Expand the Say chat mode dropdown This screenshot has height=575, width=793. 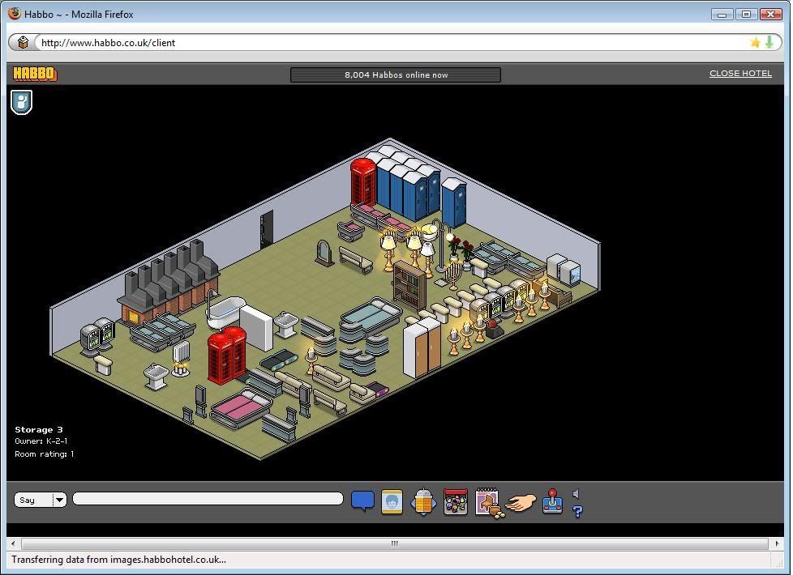point(59,500)
